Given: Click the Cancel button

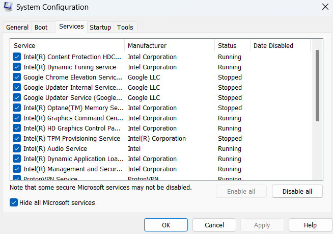Looking at the screenshot, I should [x=214, y=225].
